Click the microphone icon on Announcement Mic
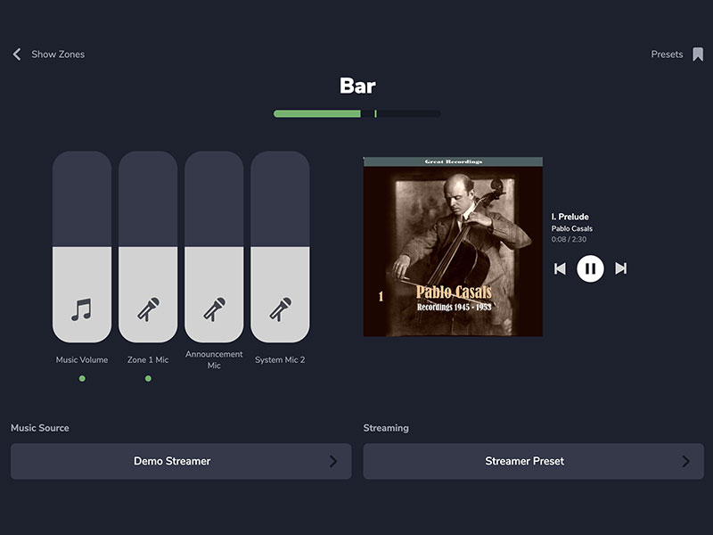The width and height of the screenshot is (713, 535). [x=214, y=309]
